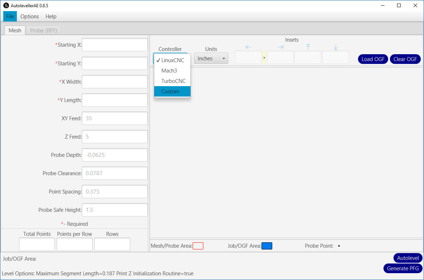
Task: Select the checked LinuxCNC controller option
Action: pyautogui.click(x=173, y=60)
